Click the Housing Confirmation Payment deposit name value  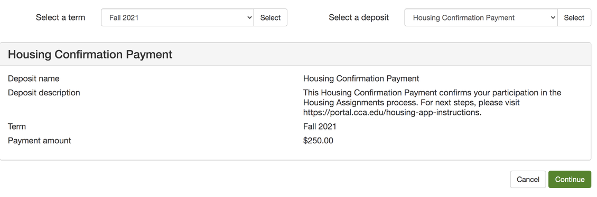tap(361, 78)
